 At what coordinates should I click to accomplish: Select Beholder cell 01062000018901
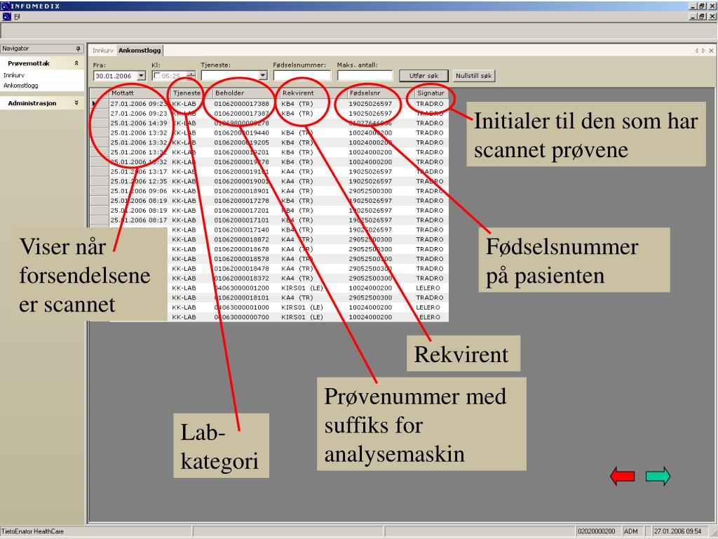241,191
